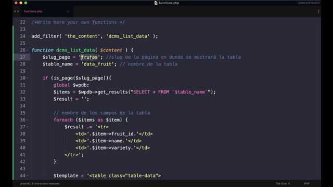Go to next tab with right arrow
The height and width of the screenshot is (187, 333).
coord(18,11)
